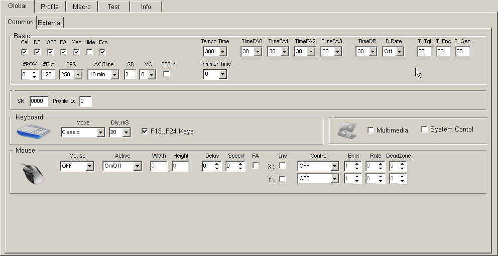Screen dimensions: 498x256
Task: Click the multimedia music note icon
Action: coord(347,130)
